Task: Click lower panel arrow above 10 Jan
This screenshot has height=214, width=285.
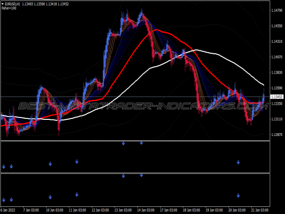Action: 50,197
